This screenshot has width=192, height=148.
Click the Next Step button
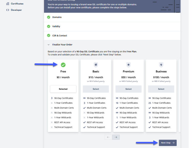click(x=168, y=143)
